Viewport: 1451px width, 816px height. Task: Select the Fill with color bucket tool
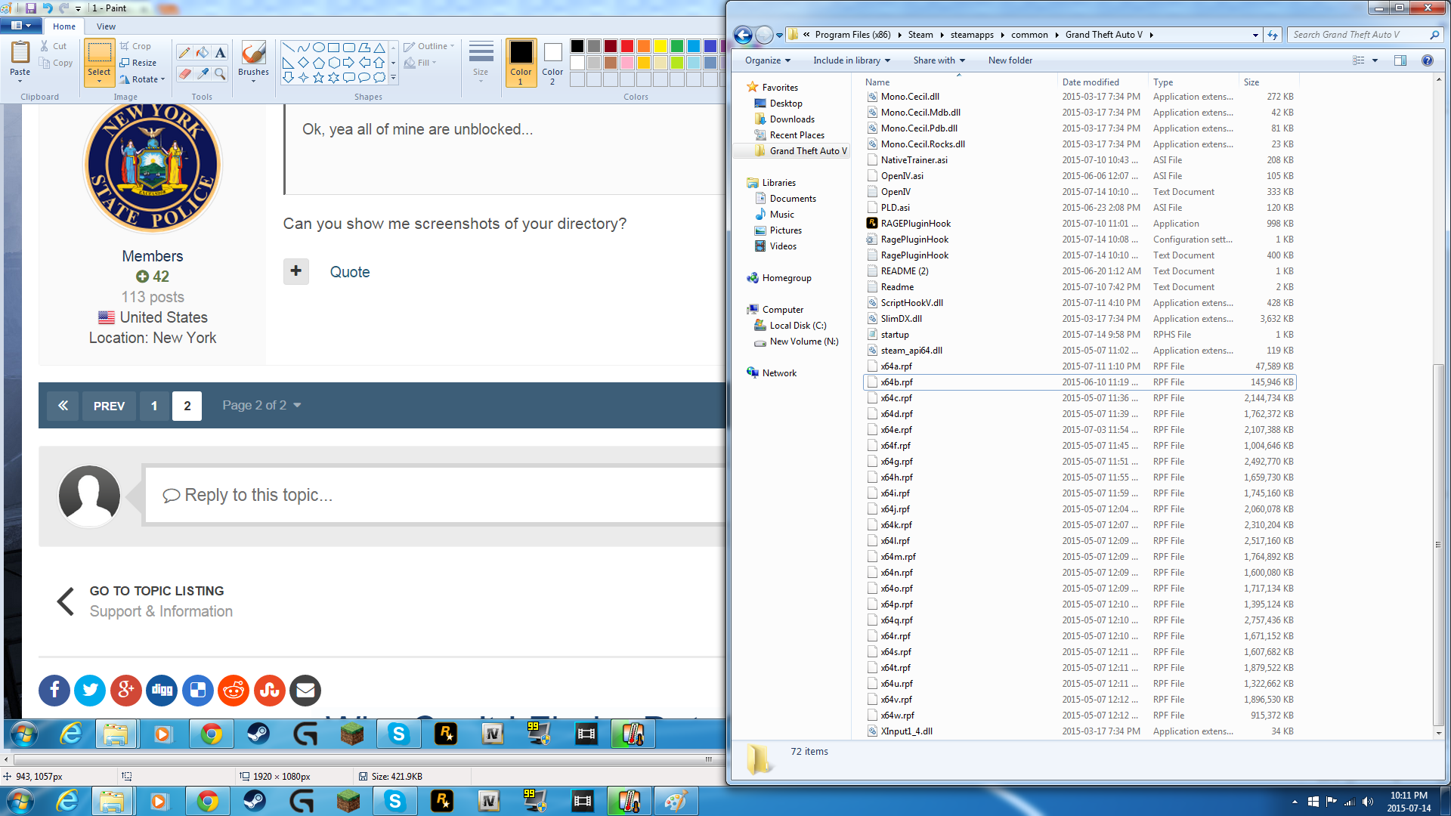202,52
